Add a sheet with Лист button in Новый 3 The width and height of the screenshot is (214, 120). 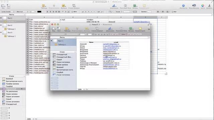[59, 29]
